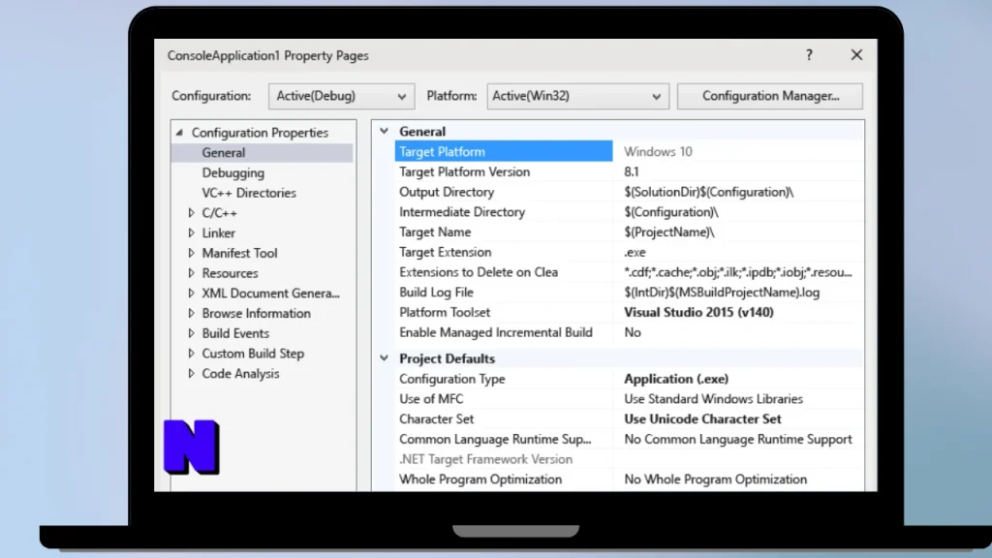Expand the Linker tree node arrow

(x=191, y=232)
